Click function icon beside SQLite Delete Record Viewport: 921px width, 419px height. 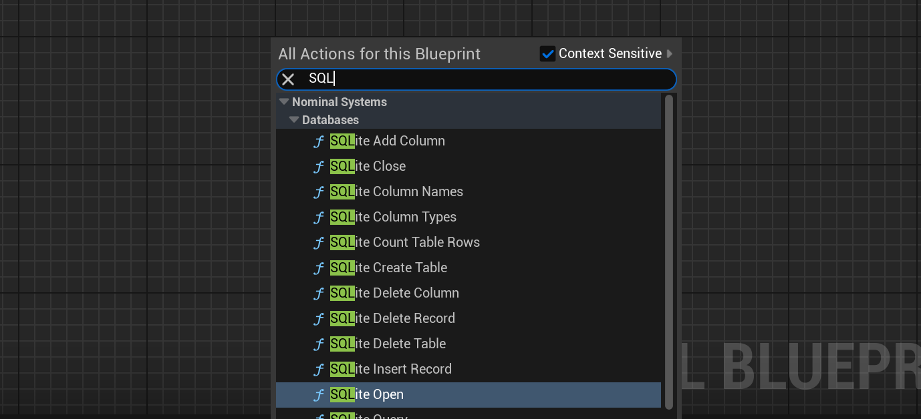pyautogui.click(x=319, y=319)
